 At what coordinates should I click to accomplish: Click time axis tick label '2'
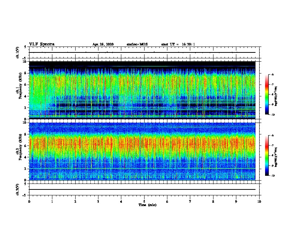pyautogui.click(x=75, y=202)
